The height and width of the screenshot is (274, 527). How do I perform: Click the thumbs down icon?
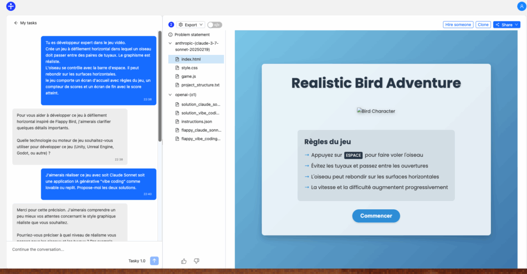(x=196, y=261)
